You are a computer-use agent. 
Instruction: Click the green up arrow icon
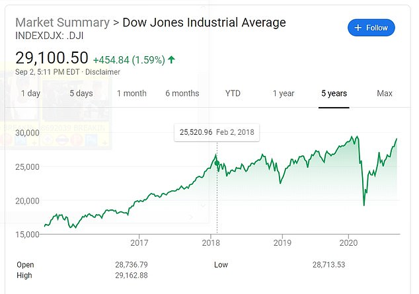pyautogui.click(x=171, y=59)
